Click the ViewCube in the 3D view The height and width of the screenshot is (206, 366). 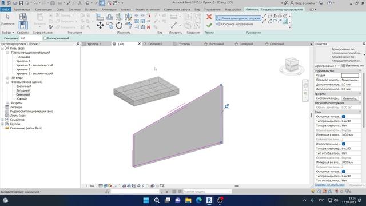[292, 65]
